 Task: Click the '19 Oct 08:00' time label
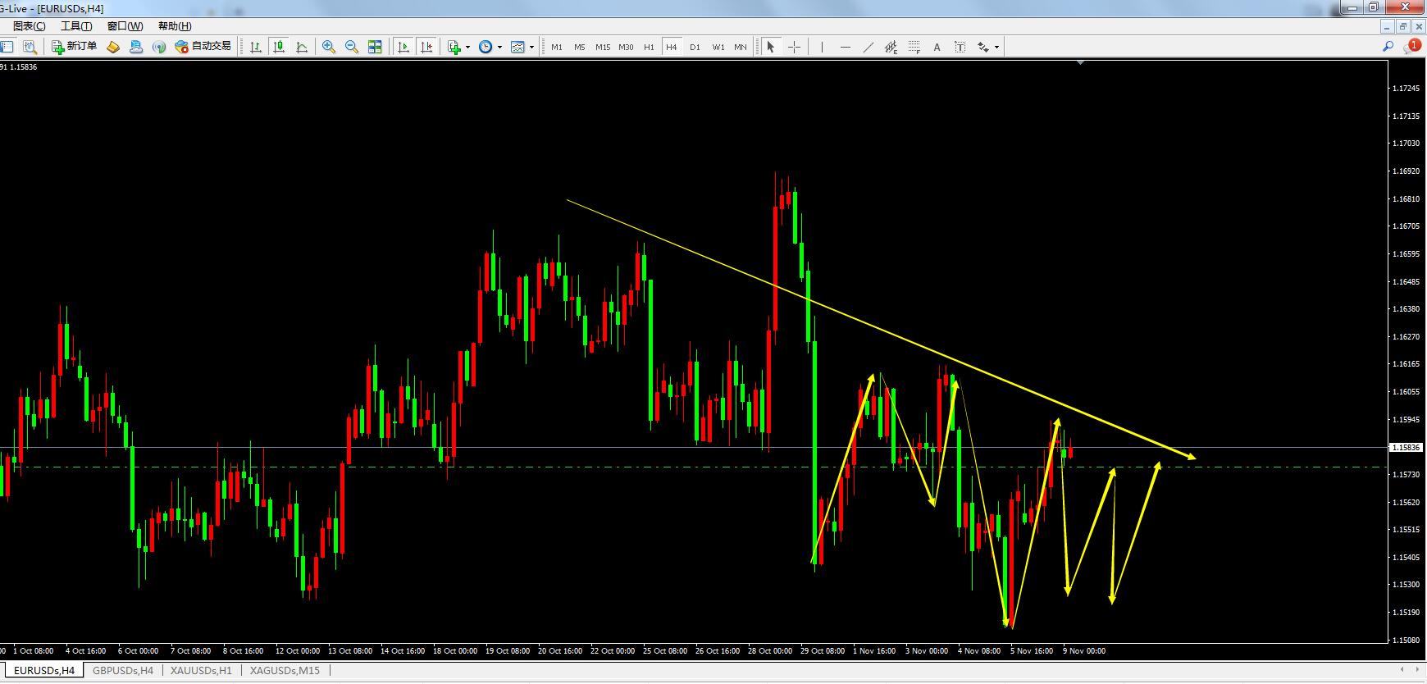508,651
